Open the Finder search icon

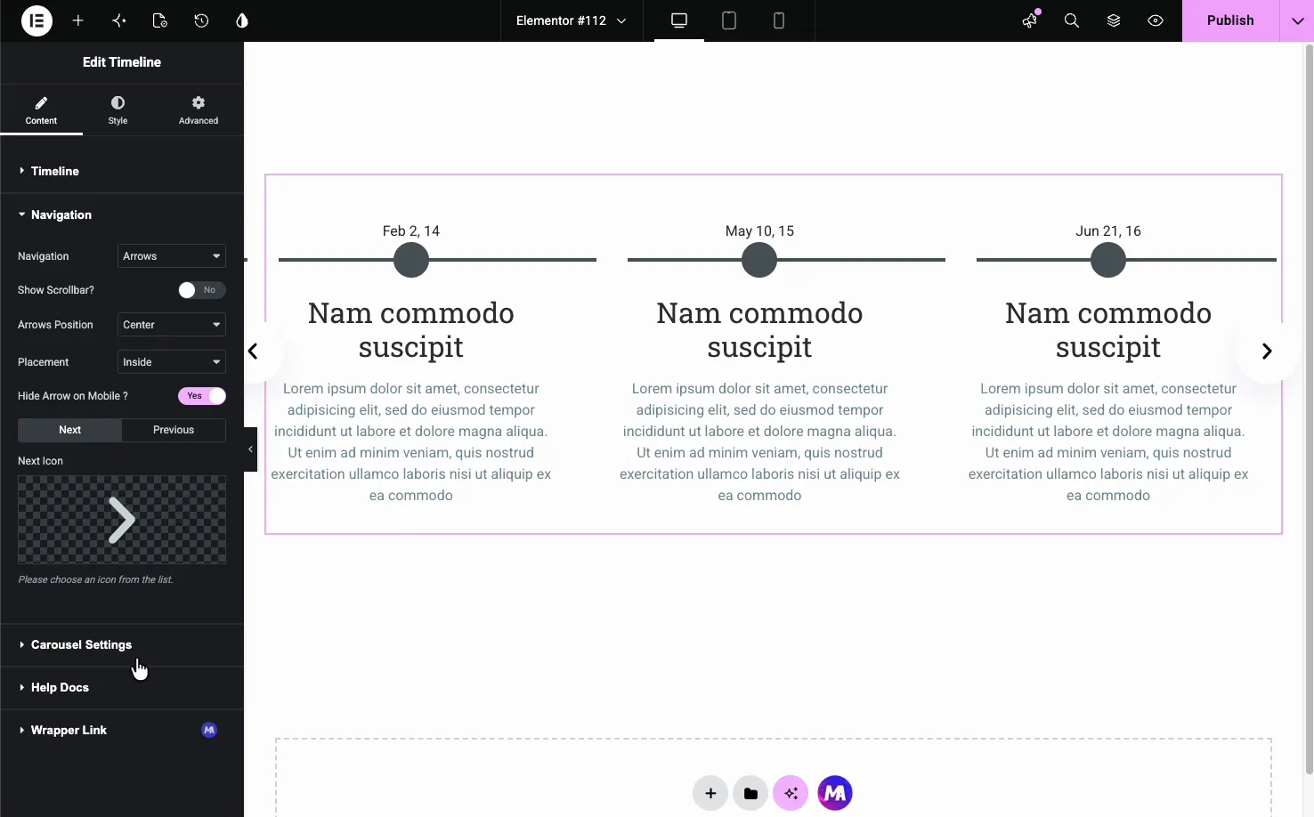click(1072, 20)
